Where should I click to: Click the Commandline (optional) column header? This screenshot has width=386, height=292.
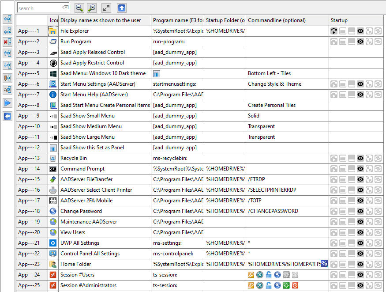click(276, 20)
